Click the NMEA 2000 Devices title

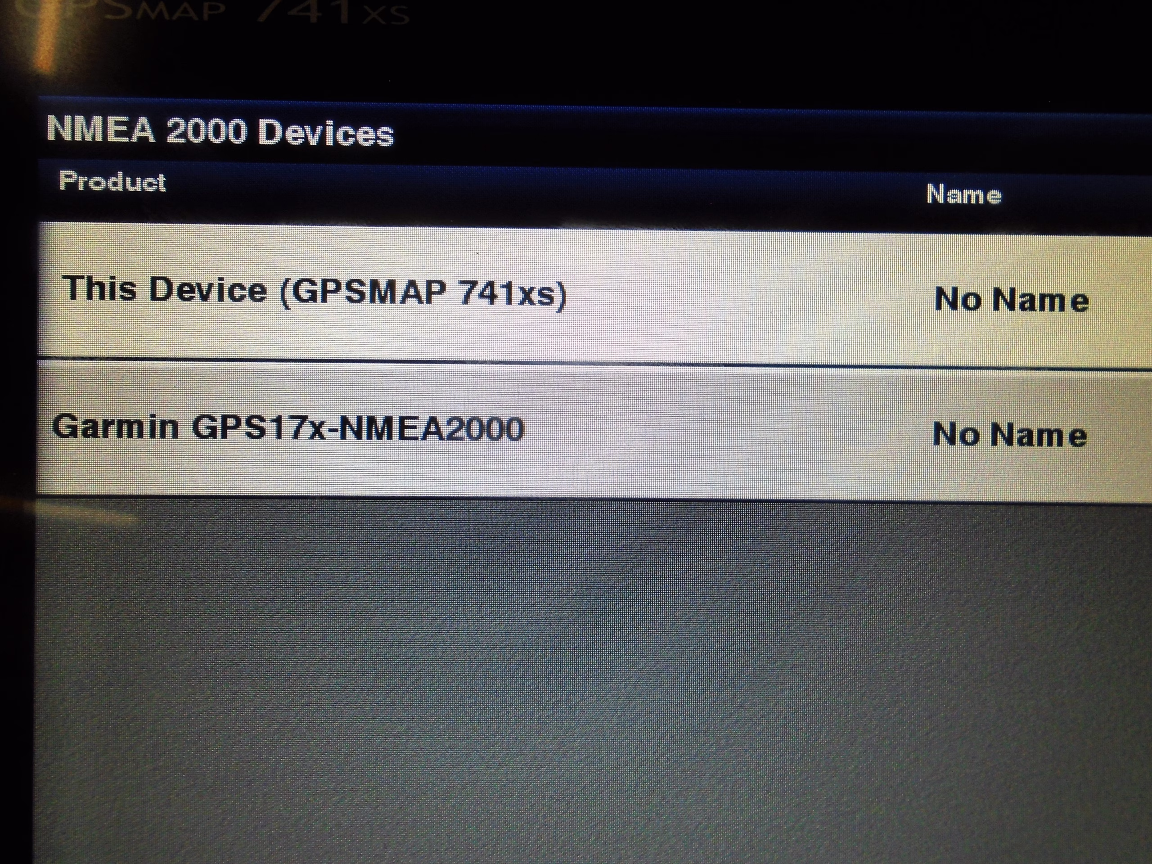point(220,131)
